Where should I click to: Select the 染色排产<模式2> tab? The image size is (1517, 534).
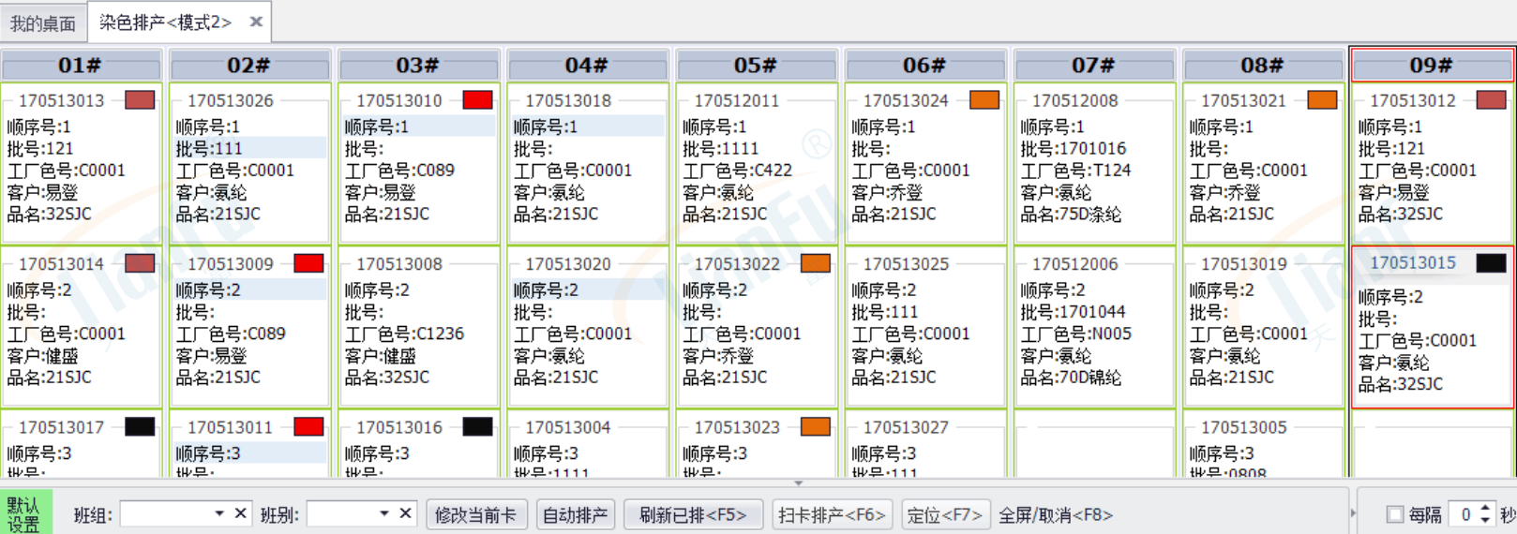[165, 22]
